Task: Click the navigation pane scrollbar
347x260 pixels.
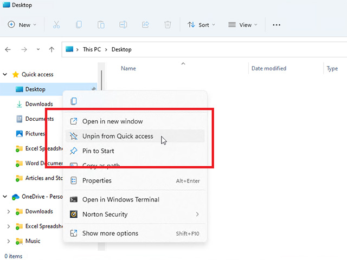Action: tap(101, 80)
